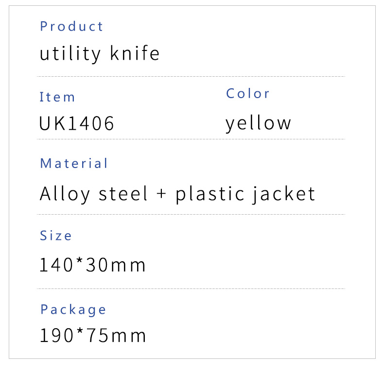Select the package value "190*75mm"
The height and width of the screenshot is (372, 384).
point(92,336)
